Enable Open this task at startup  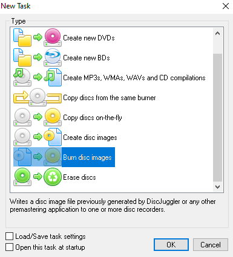pos(9,247)
